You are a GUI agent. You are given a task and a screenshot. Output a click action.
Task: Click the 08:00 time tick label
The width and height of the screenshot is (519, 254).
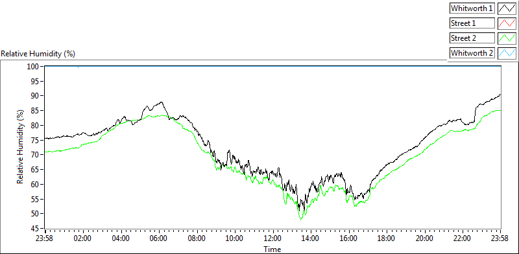click(197, 238)
